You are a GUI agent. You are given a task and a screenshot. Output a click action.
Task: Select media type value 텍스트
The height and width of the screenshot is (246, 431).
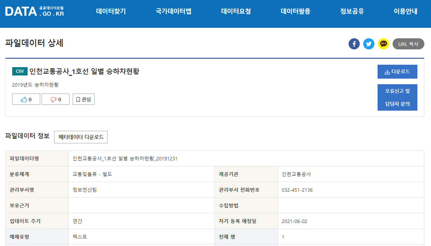[x=80, y=237]
